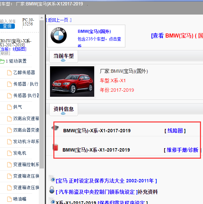Select the 当前车型 tab
Viewport: 203px width, 204px height.
tap(64, 56)
